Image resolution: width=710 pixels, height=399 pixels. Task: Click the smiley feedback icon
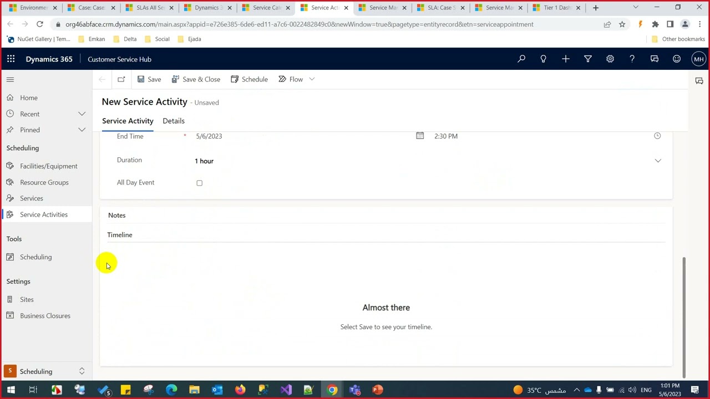[x=677, y=59]
